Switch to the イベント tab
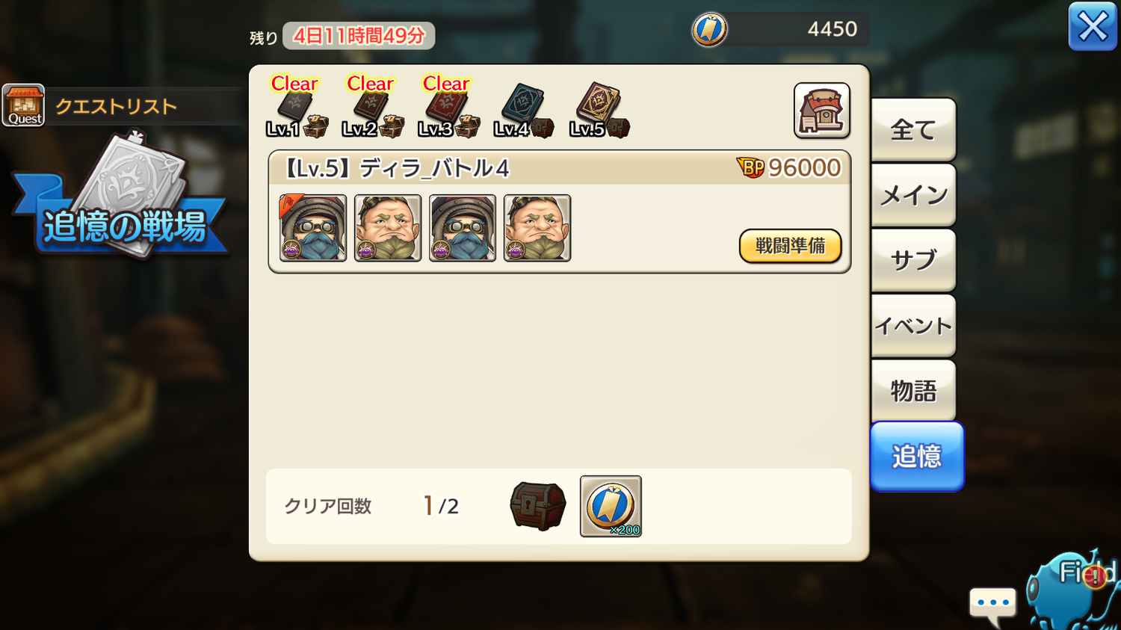The height and width of the screenshot is (630, 1121). [x=913, y=325]
